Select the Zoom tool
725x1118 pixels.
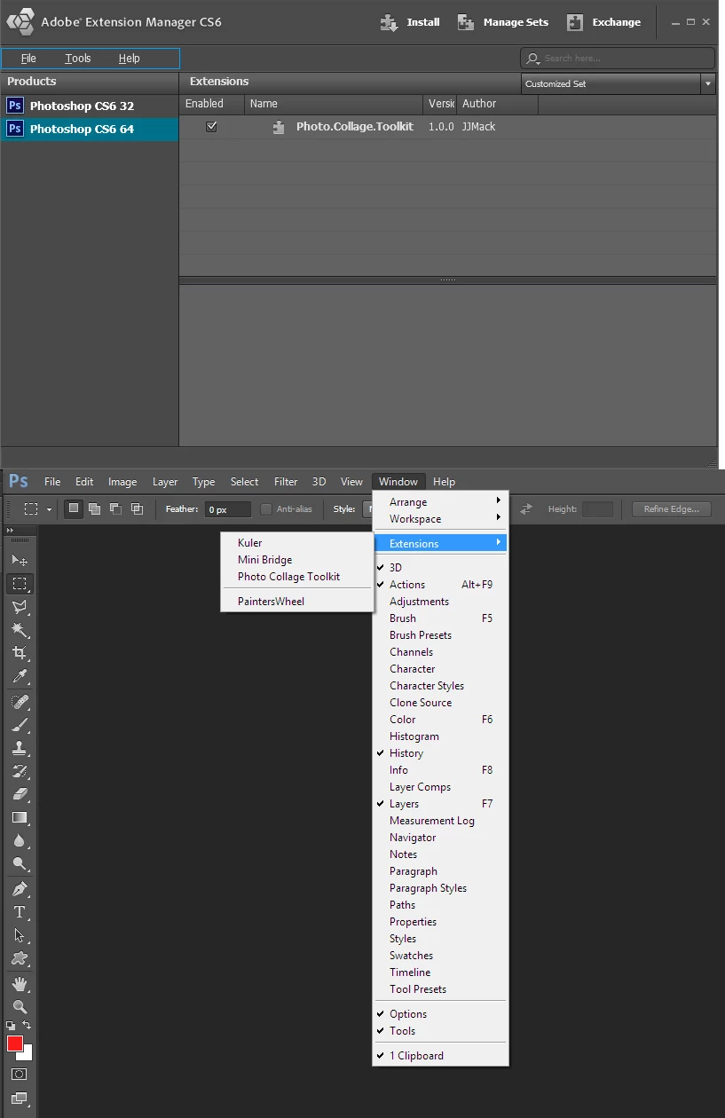[20, 1007]
